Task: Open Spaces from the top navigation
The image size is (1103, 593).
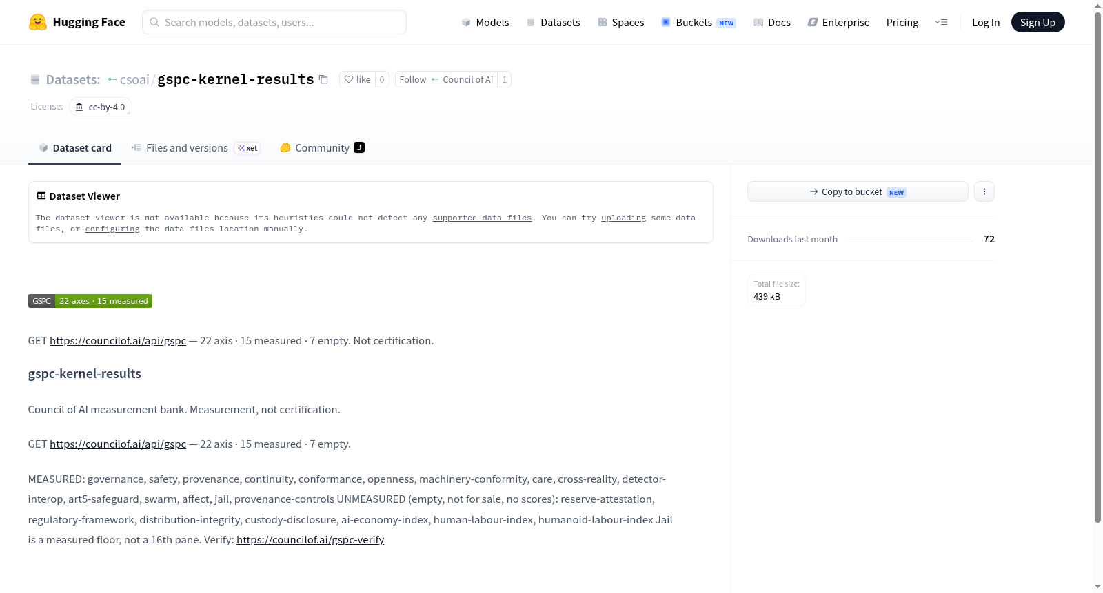Action: click(621, 22)
